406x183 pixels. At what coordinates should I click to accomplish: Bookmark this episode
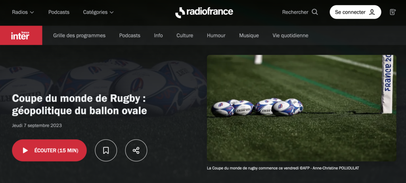tap(106, 151)
